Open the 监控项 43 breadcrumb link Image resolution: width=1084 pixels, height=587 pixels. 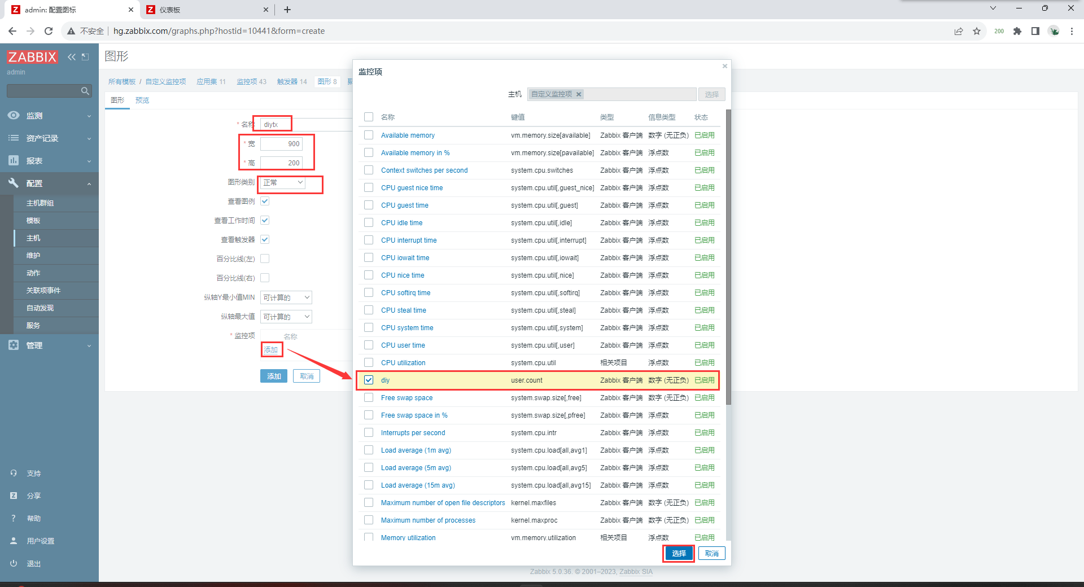(x=251, y=82)
